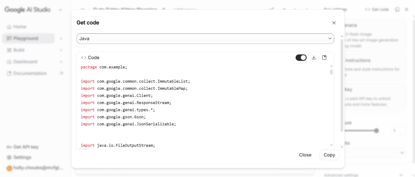Open the Java language dropdown
The height and width of the screenshot is (177, 415).
[205, 38]
